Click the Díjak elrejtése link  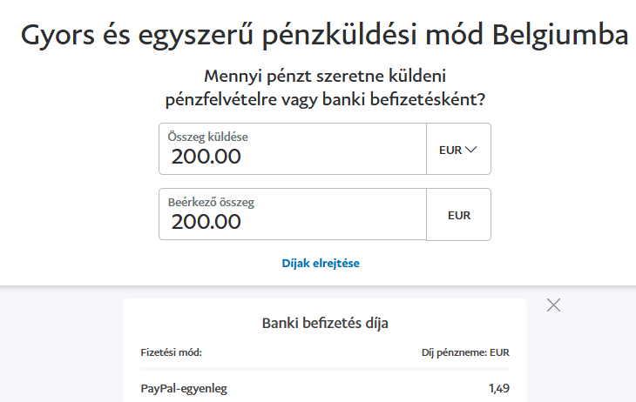[x=321, y=263]
